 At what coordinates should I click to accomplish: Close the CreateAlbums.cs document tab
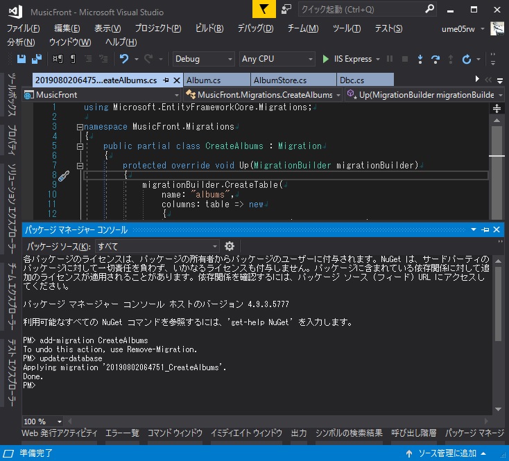[x=177, y=80]
